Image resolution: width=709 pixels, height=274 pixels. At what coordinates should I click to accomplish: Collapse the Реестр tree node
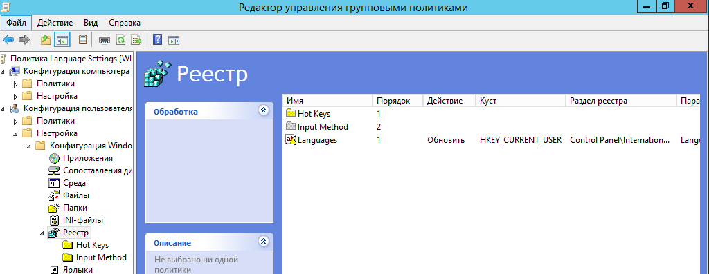(x=42, y=233)
